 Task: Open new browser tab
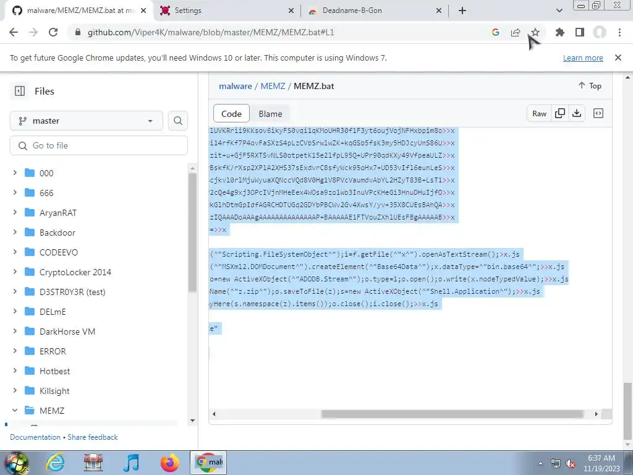[x=462, y=11]
